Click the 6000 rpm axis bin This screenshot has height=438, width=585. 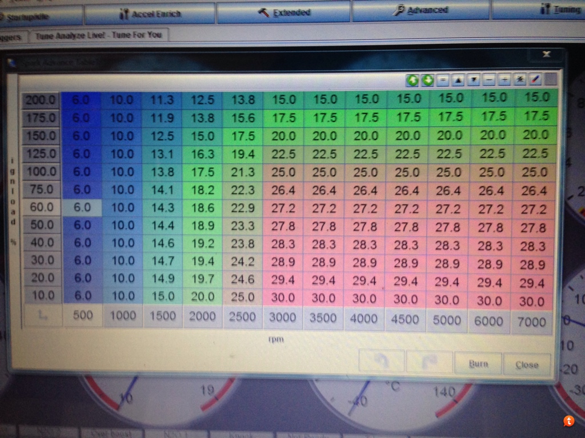(488, 321)
